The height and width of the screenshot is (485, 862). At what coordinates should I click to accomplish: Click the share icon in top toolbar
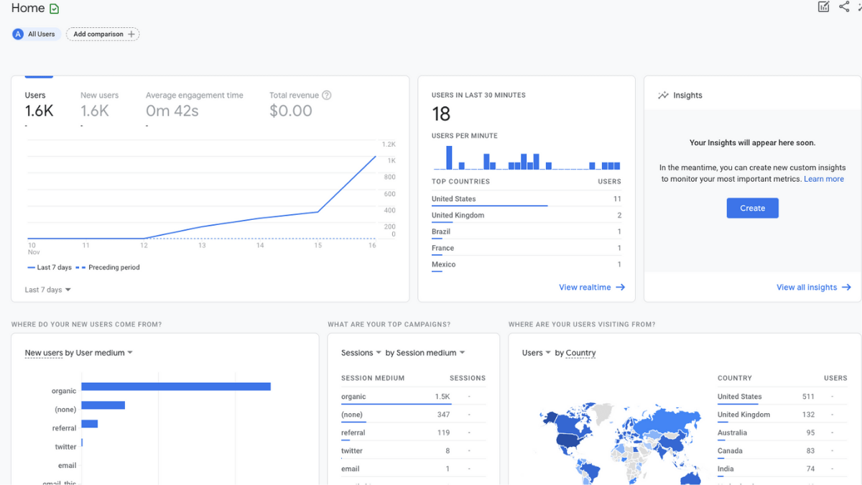pos(844,7)
